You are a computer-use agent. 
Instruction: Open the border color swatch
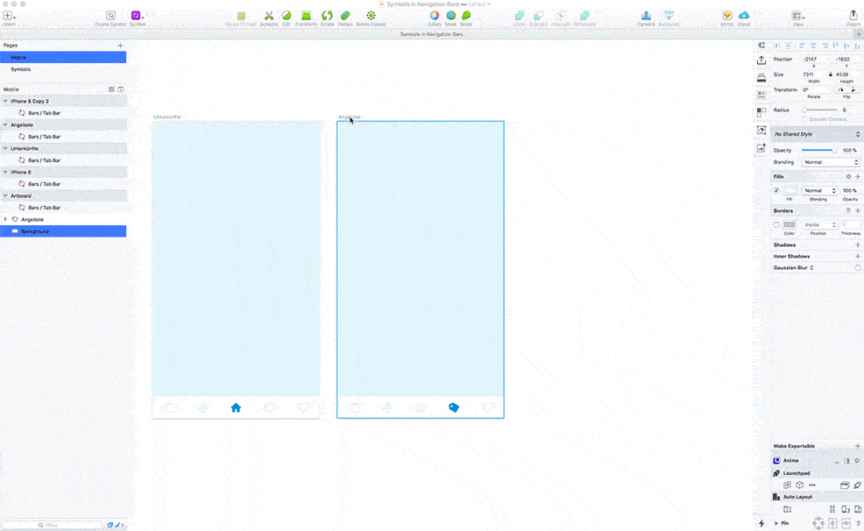[790, 224]
